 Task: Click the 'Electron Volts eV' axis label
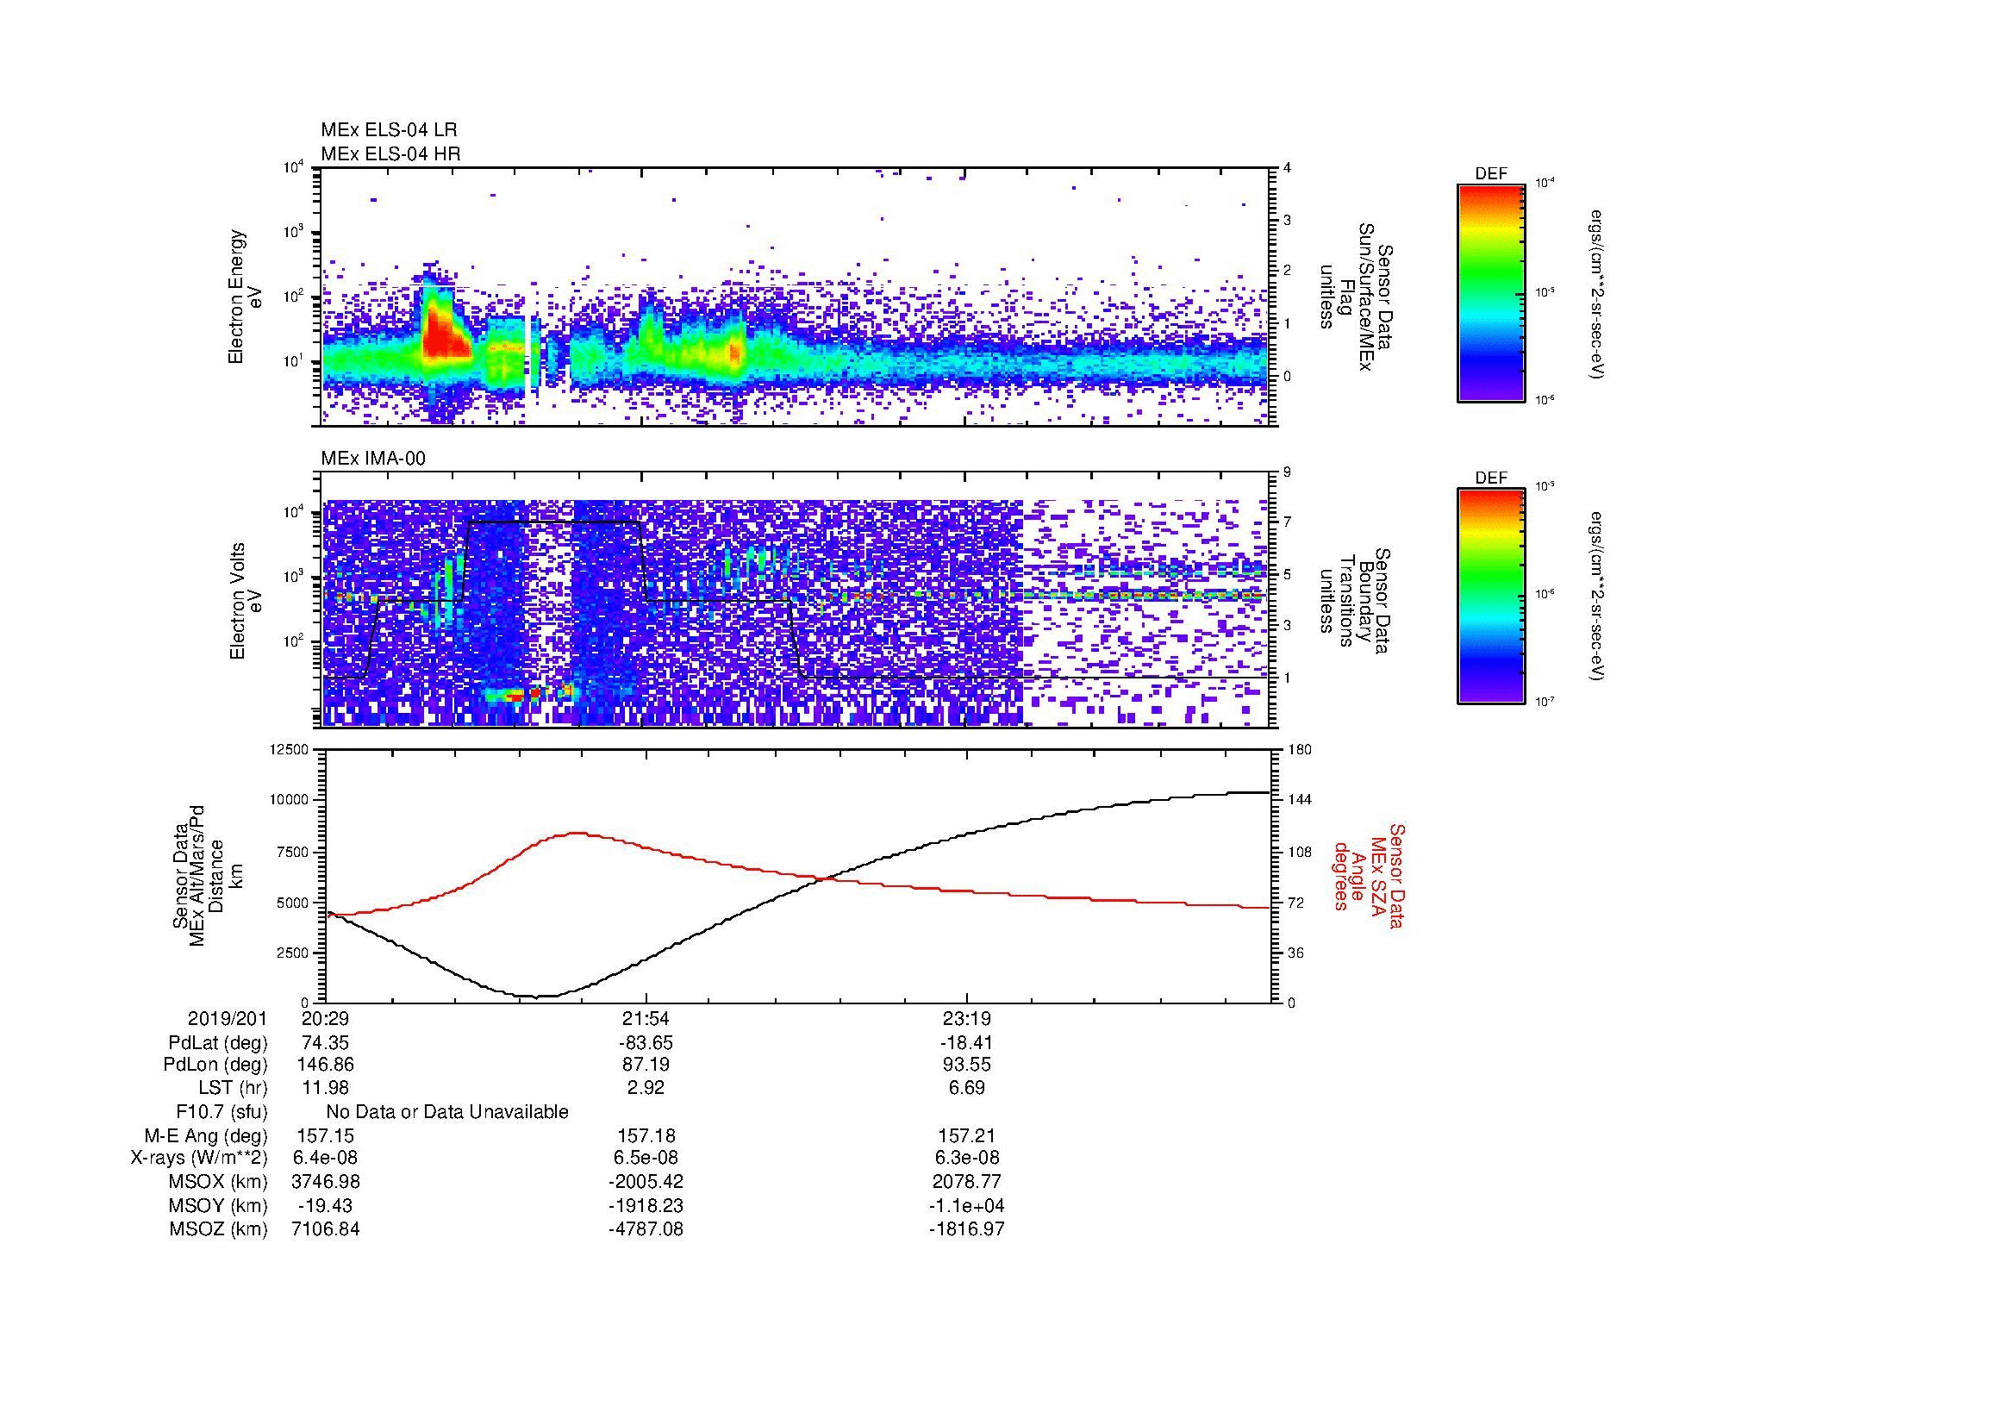246,602
